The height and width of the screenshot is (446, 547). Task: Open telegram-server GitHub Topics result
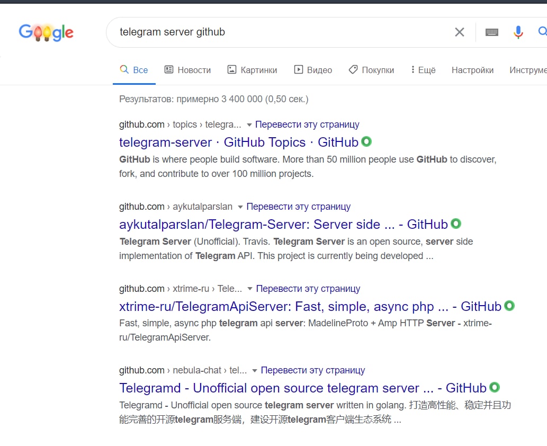pyautogui.click(x=239, y=142)
